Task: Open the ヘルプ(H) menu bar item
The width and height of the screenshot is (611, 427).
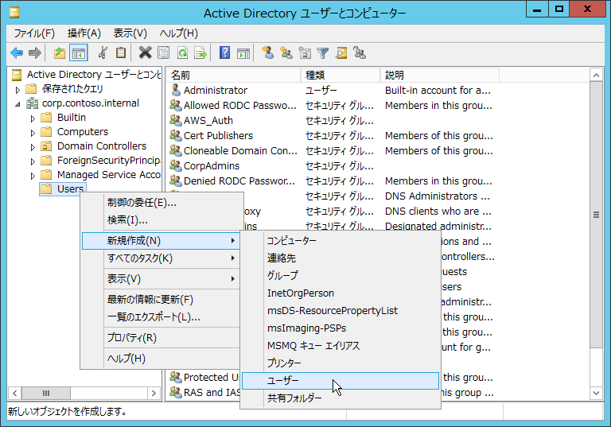Action: click(179, 33)
